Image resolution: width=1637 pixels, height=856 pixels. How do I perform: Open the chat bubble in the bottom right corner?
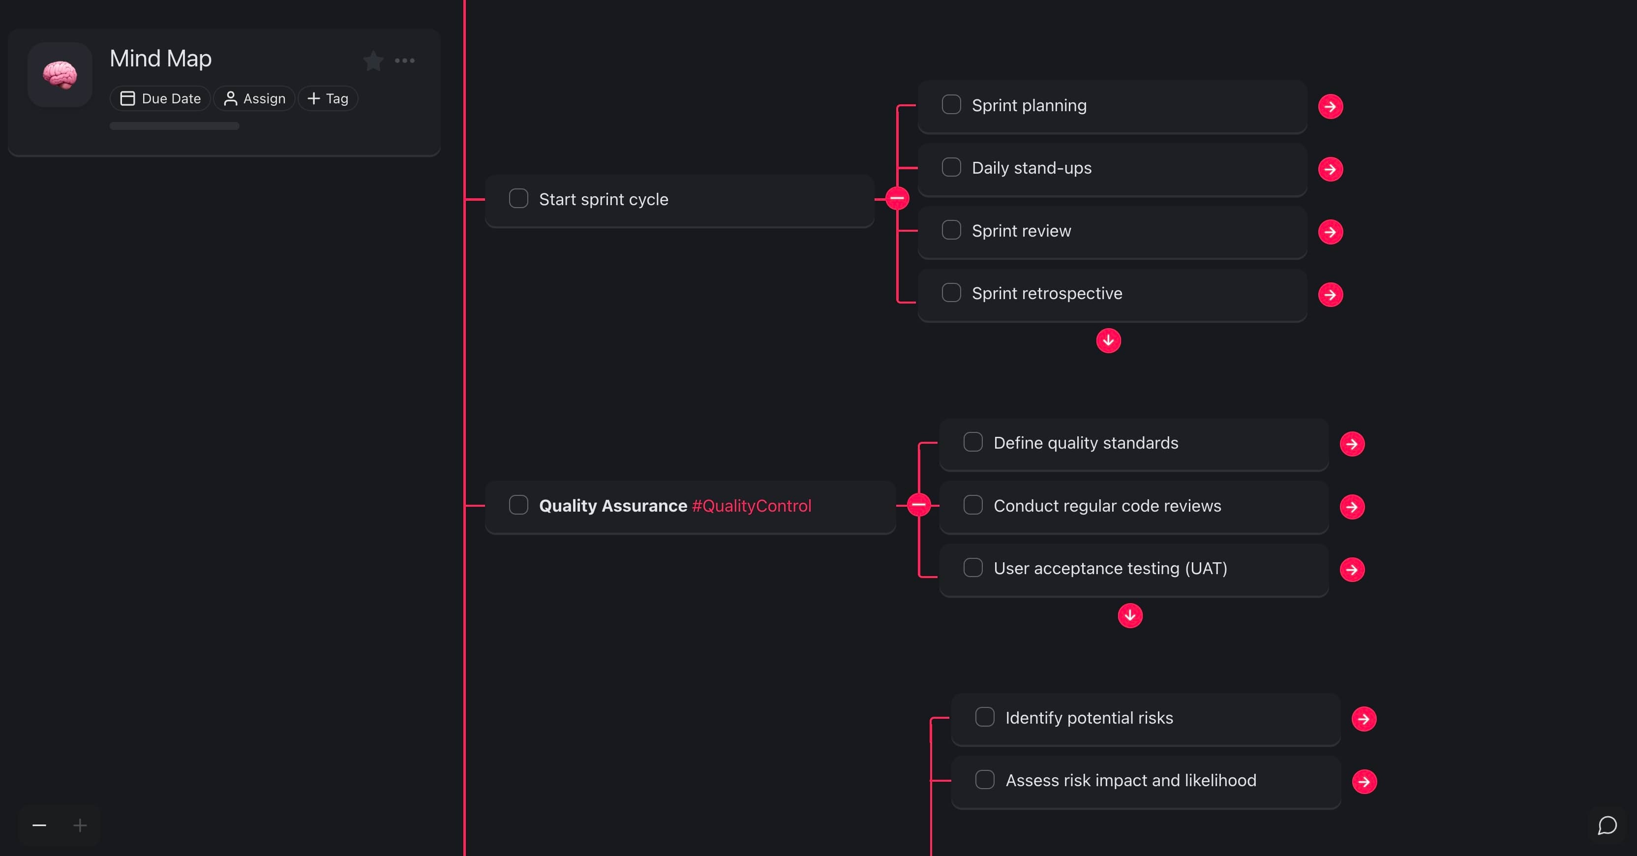1607,825
